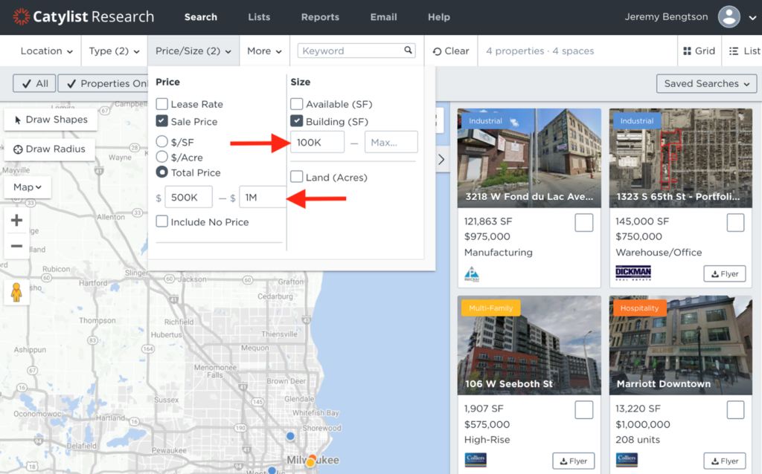Click the Catylist Research logo
Viewport: 762px width, 474px height.
click(83, 16)
